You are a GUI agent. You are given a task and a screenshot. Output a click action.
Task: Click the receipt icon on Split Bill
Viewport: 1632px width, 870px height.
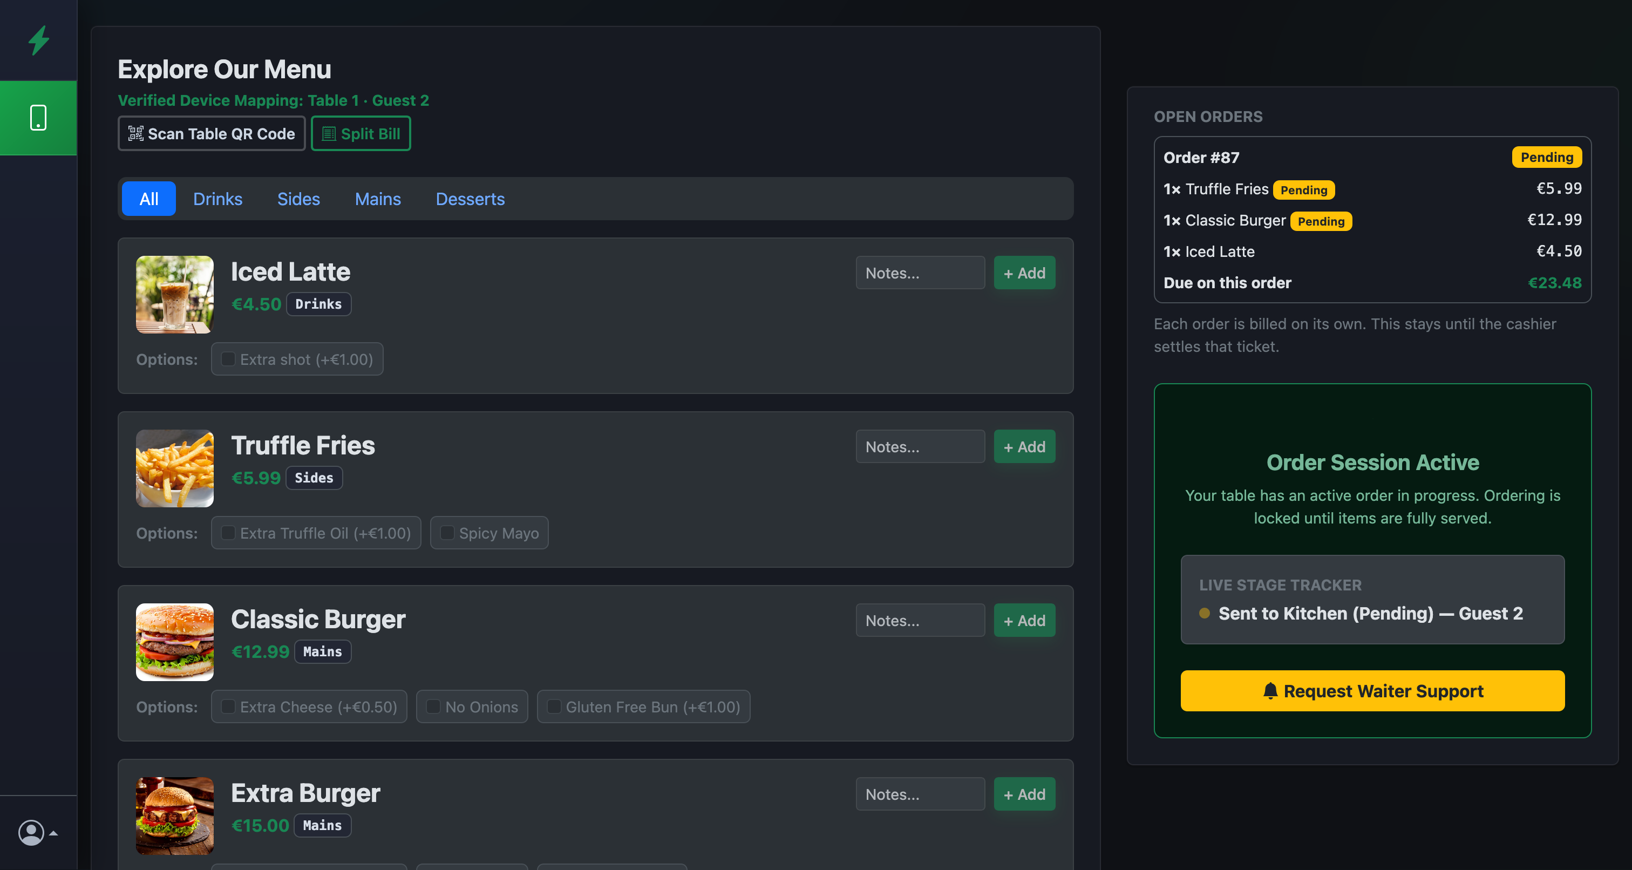click(x=329, y=134)
